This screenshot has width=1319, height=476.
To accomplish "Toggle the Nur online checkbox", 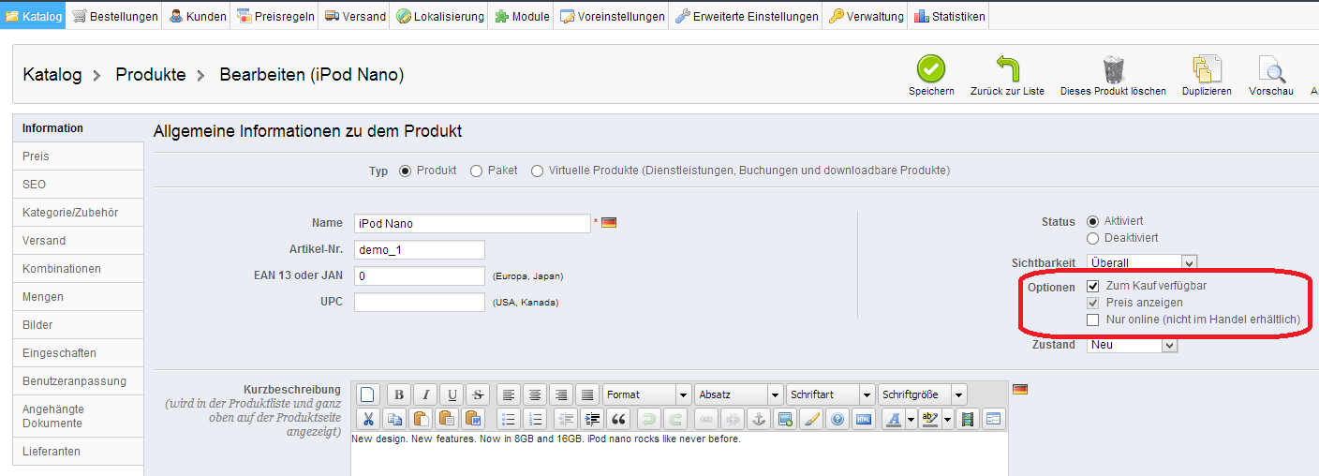I will (x=1092, y=320).
